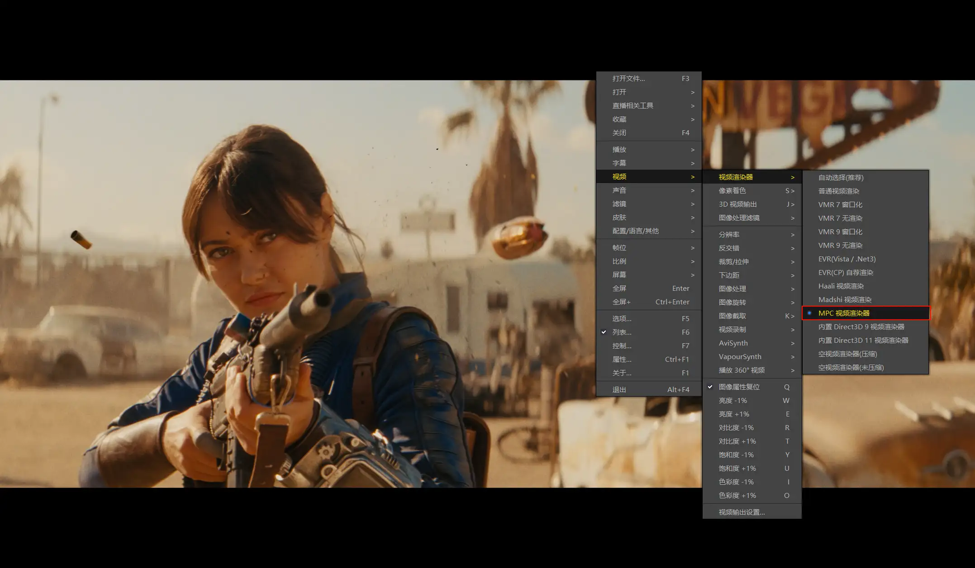The width and height of the screenshot is (975, 568).
Task: Click 选项... to open preferences
Action: tap(622, 318)
